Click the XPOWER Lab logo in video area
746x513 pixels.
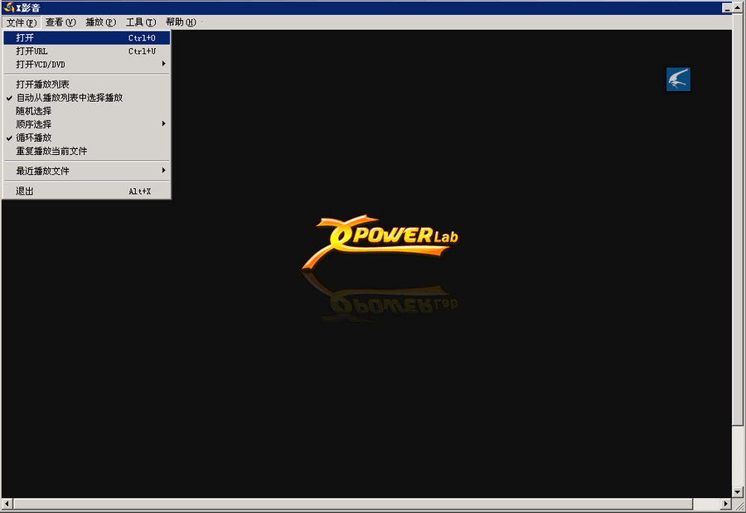coord(380,242)
